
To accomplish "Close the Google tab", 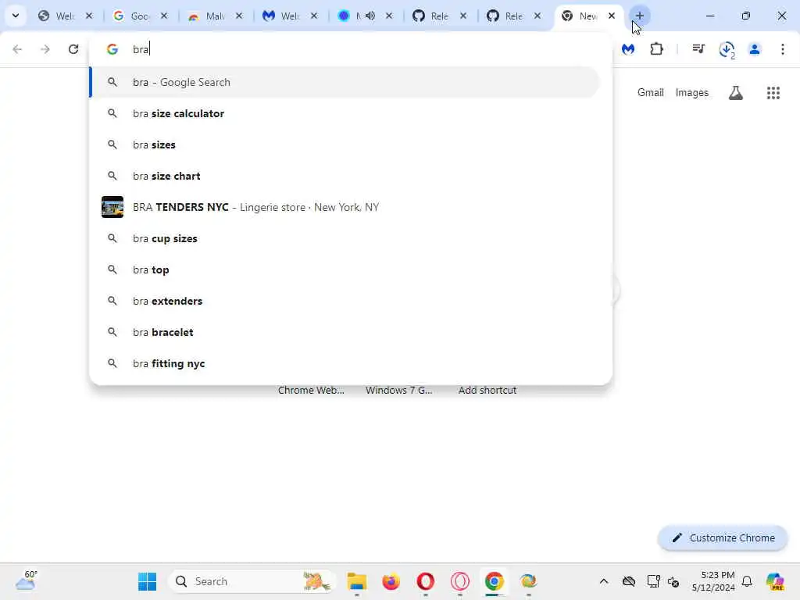I will [164, 16].
